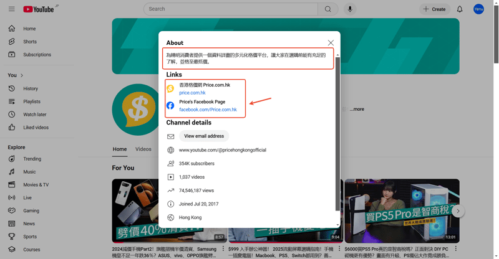
Task: Click the Hong Kong location text
Action: point(190,218)
